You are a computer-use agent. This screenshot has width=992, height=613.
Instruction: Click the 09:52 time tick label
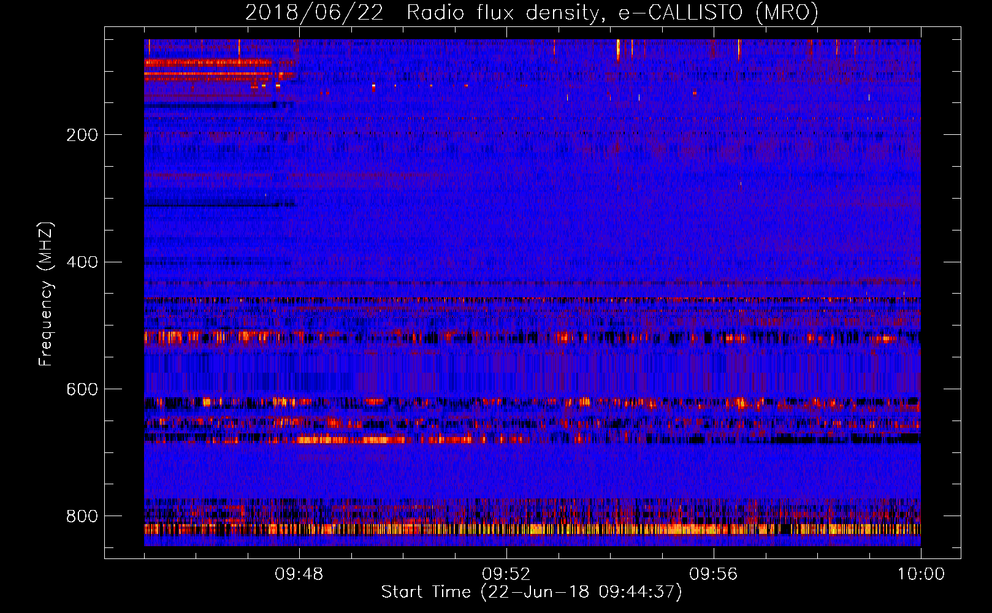[506, 574]
